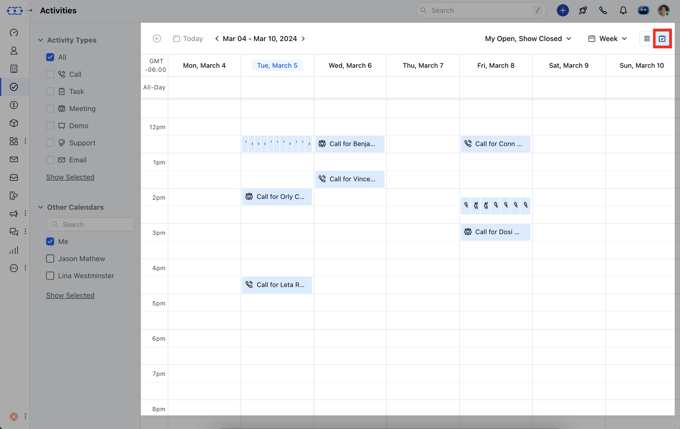
Task: Switch to the list view toggle
Action: [647, 39]
